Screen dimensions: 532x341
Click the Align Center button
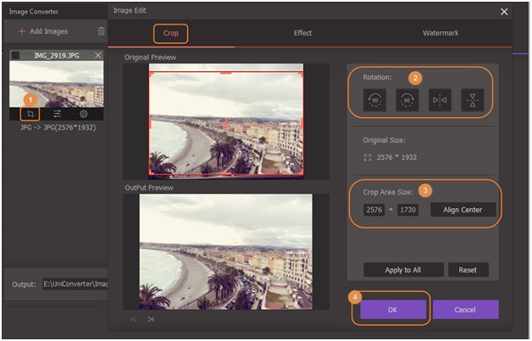pos(463,210)
